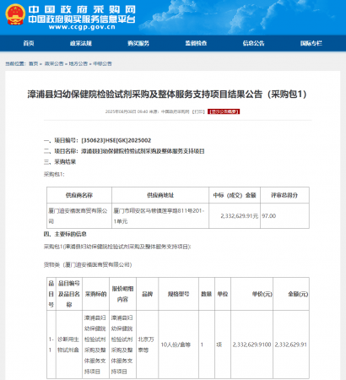Screen dimensions: 346x380
Task: Click the large announcement headline ending （采购包1）
Action: click(167, 94)
